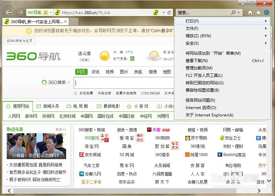Image resolution: width=275 pixels, height=196 pixels.
Task: Click the refresh icon in address bar
Action: [169, 13]
